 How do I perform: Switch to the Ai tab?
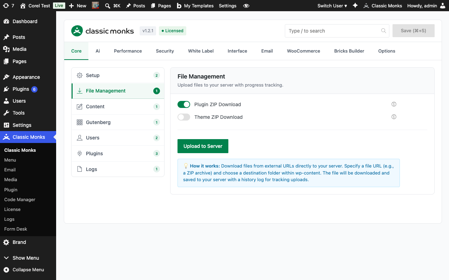98,51
